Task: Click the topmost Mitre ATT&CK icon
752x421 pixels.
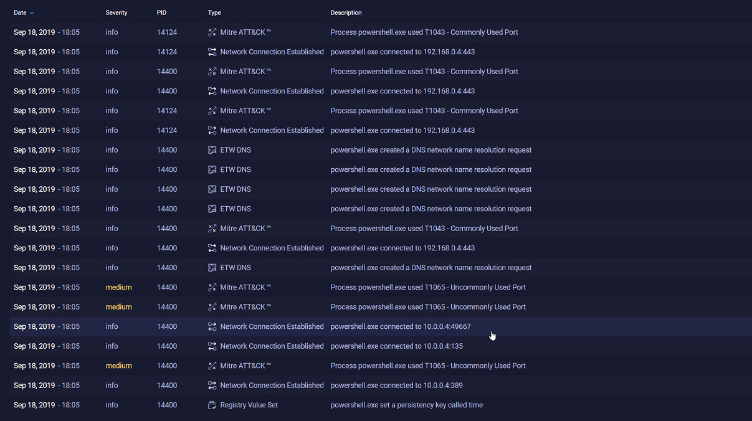Action: pos(212,32)
